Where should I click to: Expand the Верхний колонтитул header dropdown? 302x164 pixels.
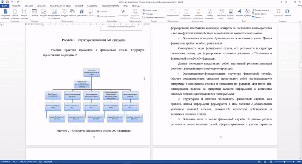(x=186, y=14)
